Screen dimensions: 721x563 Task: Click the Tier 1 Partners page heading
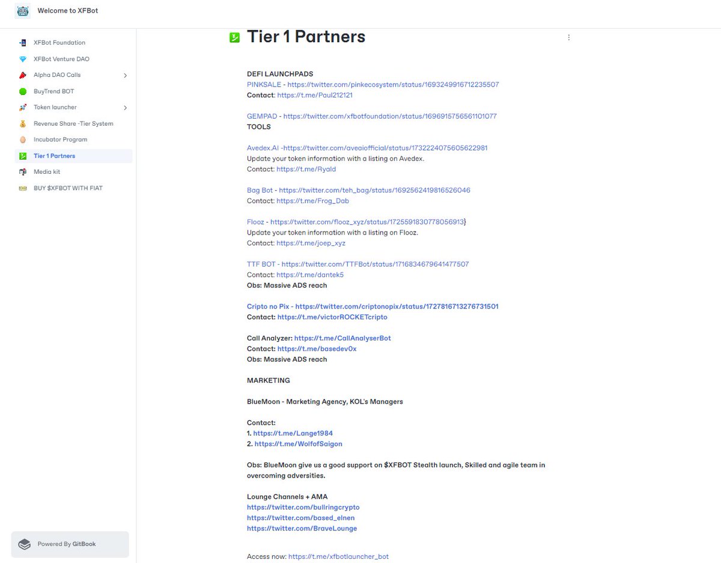(x=306, y=37)
